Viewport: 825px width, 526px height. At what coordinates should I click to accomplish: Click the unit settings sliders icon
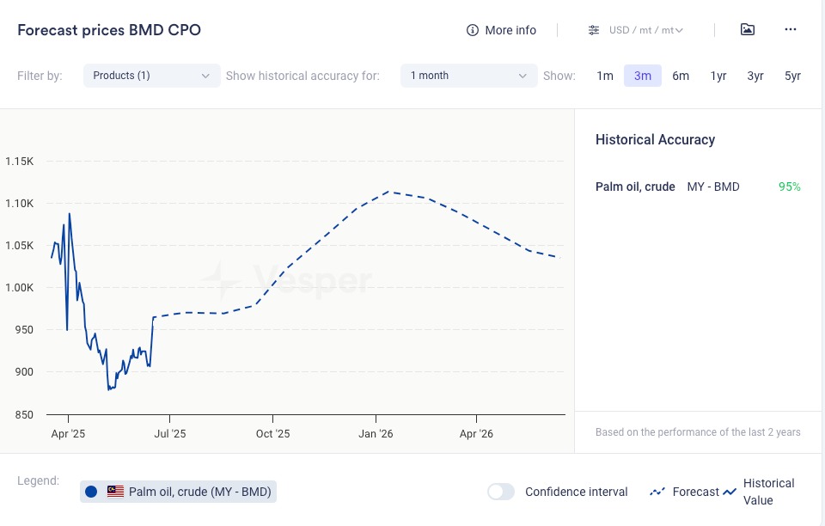[x=594, y=30]
